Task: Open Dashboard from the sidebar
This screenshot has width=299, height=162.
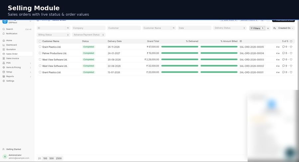Action: pyautogui.click(x=17, y=45)
